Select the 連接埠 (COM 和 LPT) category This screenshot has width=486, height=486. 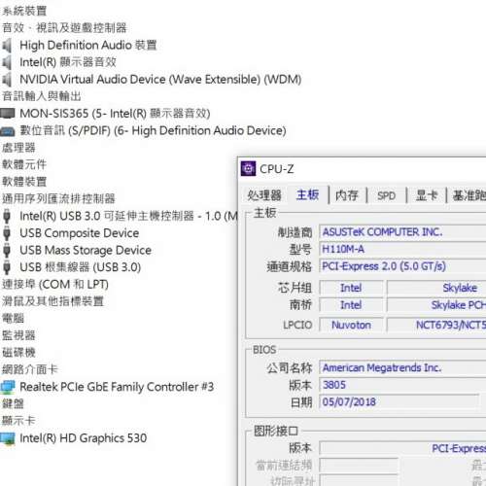(x=55, y=285)
